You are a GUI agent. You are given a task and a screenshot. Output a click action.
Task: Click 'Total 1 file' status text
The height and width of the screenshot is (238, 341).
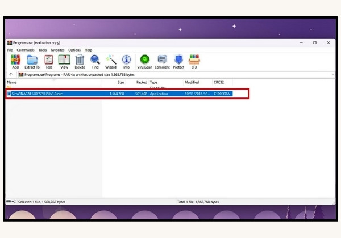click(x=198, y=202)
